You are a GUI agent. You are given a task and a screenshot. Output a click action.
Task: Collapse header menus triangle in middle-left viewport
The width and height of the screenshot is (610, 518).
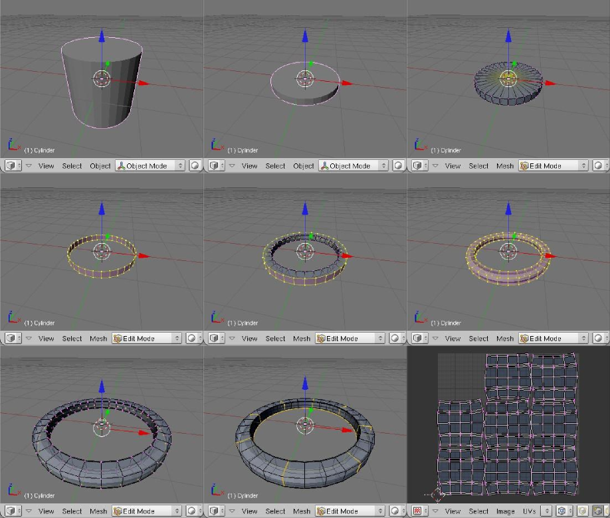pos(29,338)
